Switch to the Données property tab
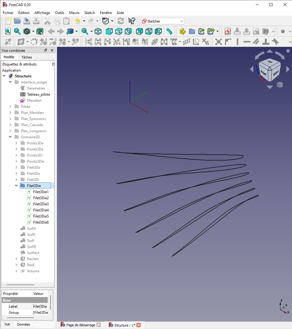This screenshot has width=292, height=329. pyautogui.click(x=23, y=324)
